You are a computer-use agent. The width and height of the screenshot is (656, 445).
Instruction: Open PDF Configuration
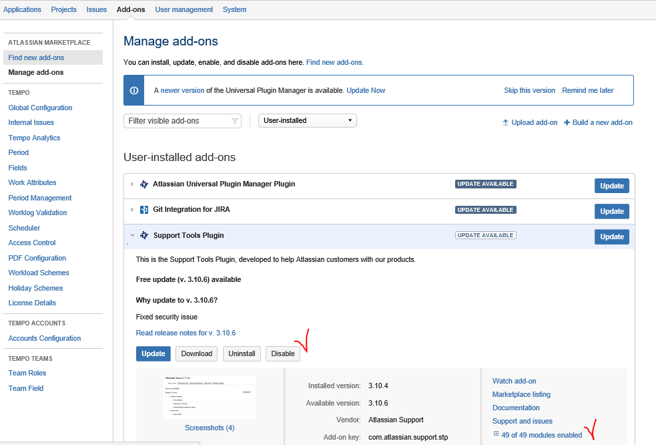(x=37, y=258)
